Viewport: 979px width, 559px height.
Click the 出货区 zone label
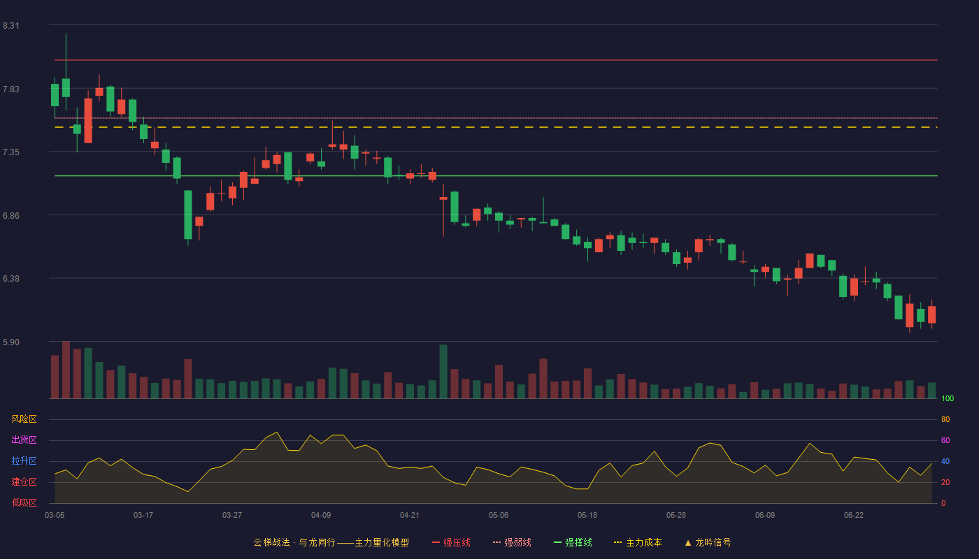(24, 440)
